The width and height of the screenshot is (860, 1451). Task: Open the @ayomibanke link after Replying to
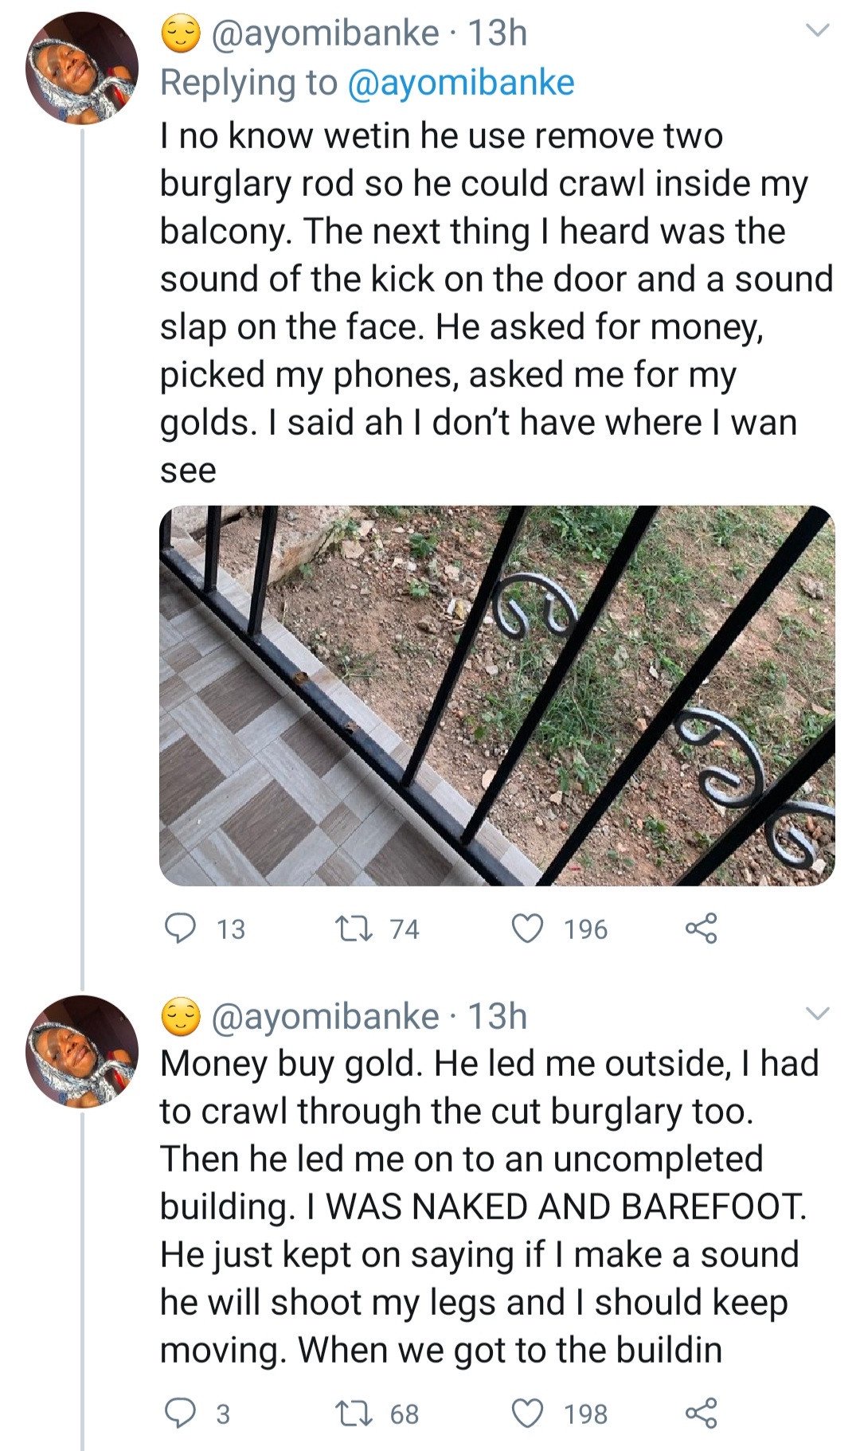(461, 83)
